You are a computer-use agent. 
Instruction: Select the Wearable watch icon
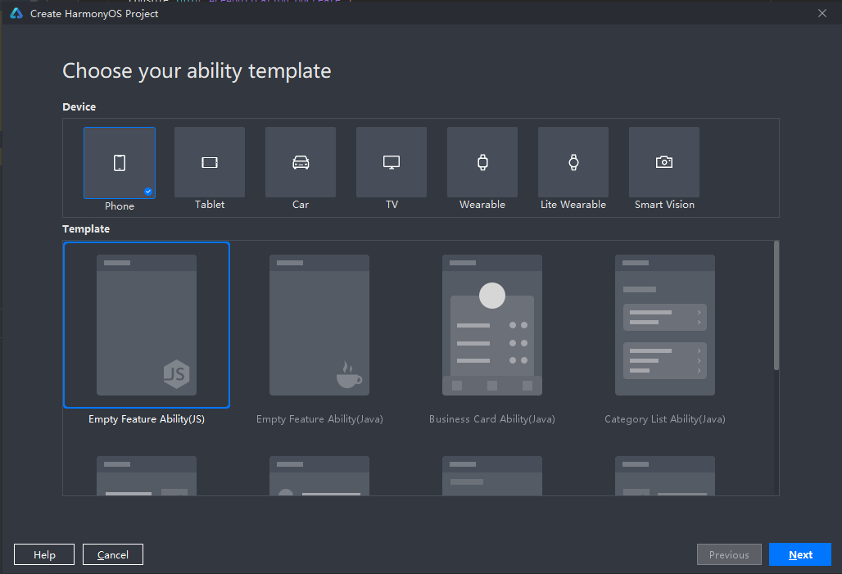coord(482,162)
